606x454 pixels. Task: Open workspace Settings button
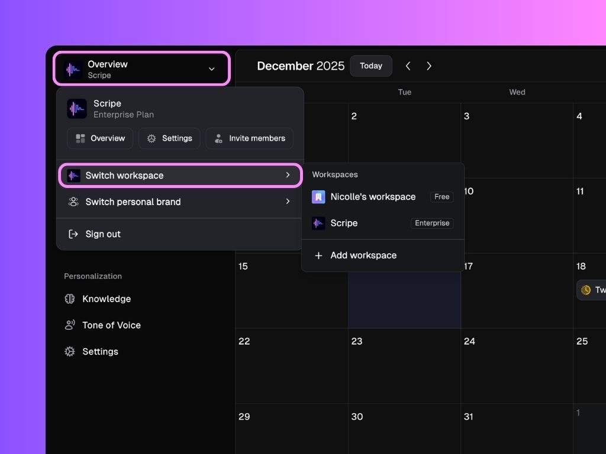pos(169,138)
